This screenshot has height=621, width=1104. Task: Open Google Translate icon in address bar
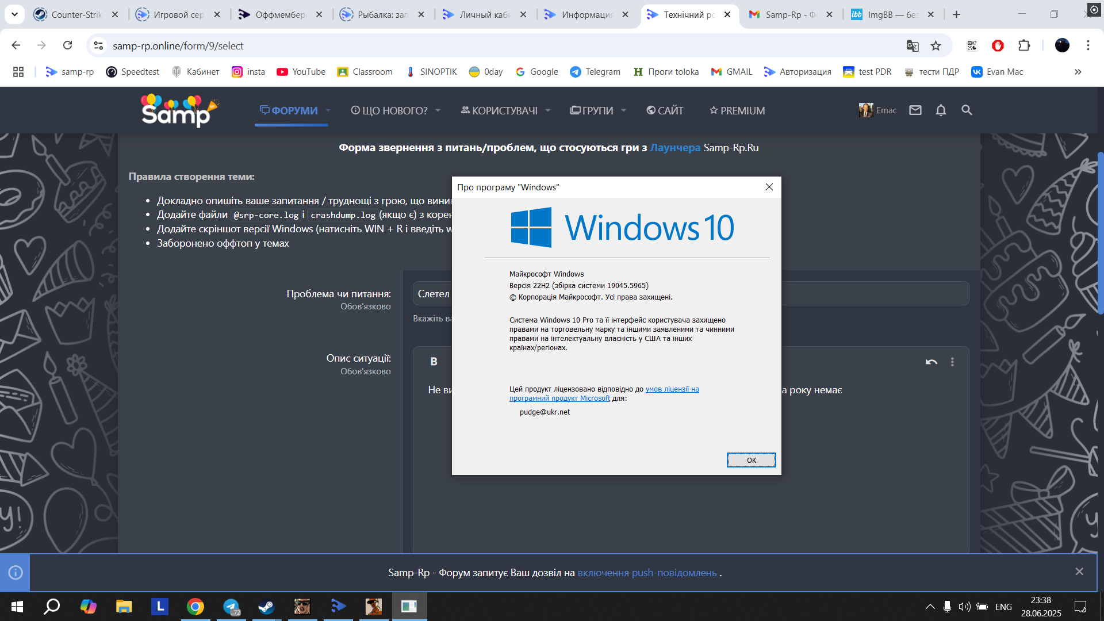point(913,45)
